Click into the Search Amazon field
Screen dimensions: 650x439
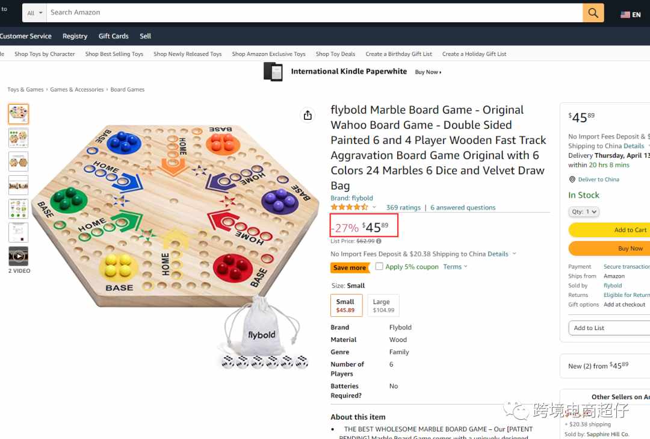[314, 13]
